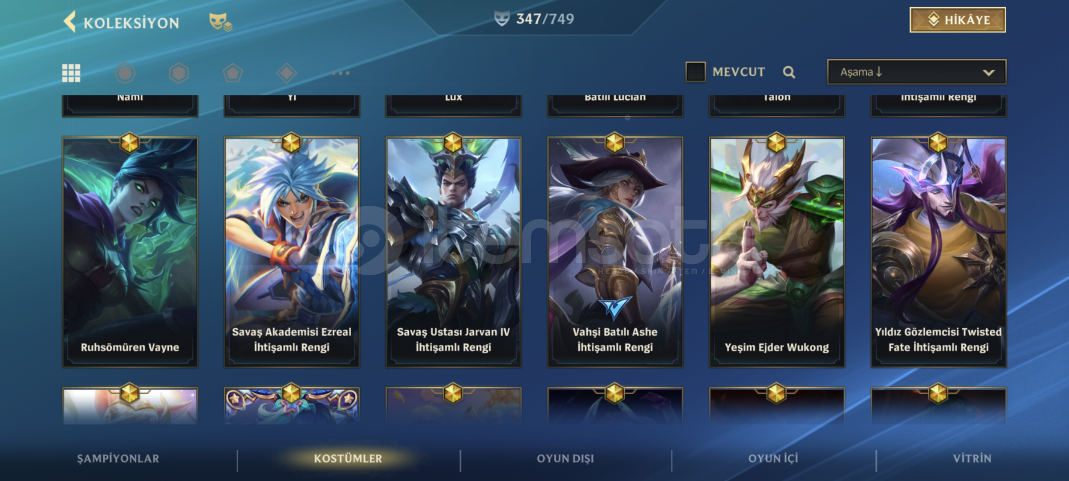1069x481 pixels.
Task: Open the theater masks skin shop icon
Action: (x=220, y=22)
